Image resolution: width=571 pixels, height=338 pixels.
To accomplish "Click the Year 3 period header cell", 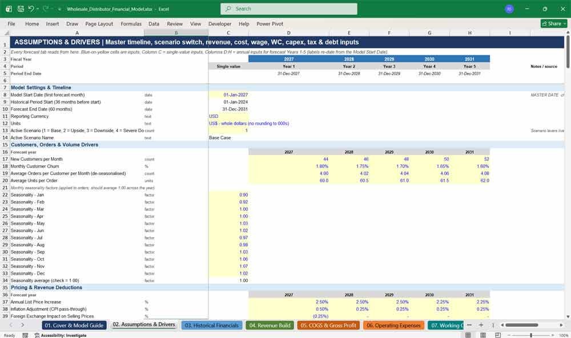I will pyautogui.click(x=389, y=67).
